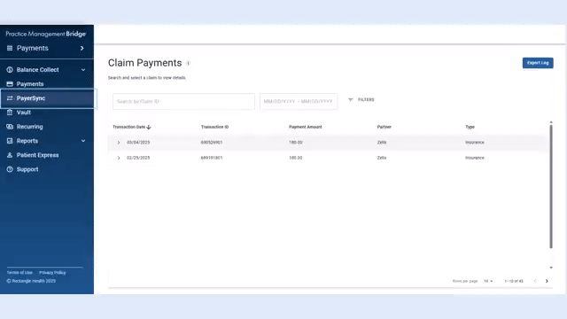Open the FILTERS button
This screenshot has height=319, width=567.
click(361, 100)
